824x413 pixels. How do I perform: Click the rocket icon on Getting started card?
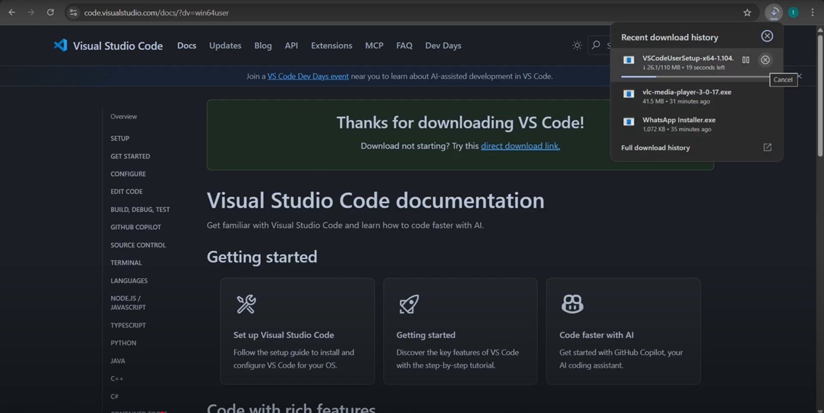408,304
